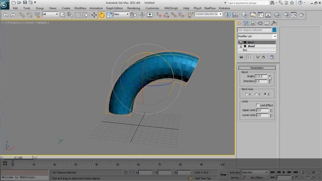This screenshot has height=181, width=322.
Task: Toggle the Percent Snap icon
Action: pos(174,15)
